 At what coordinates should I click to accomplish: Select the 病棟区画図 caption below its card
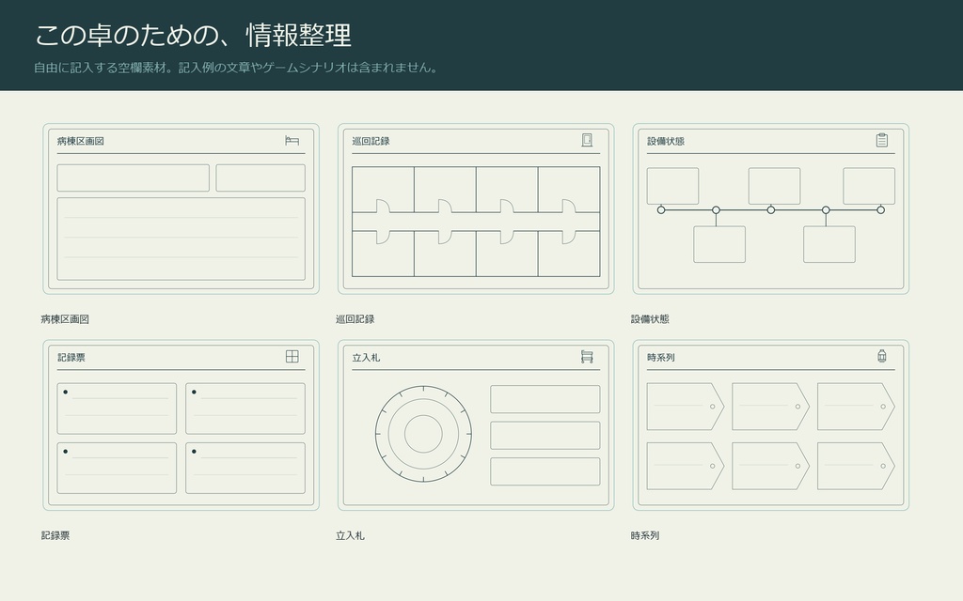tap(65, 319)
